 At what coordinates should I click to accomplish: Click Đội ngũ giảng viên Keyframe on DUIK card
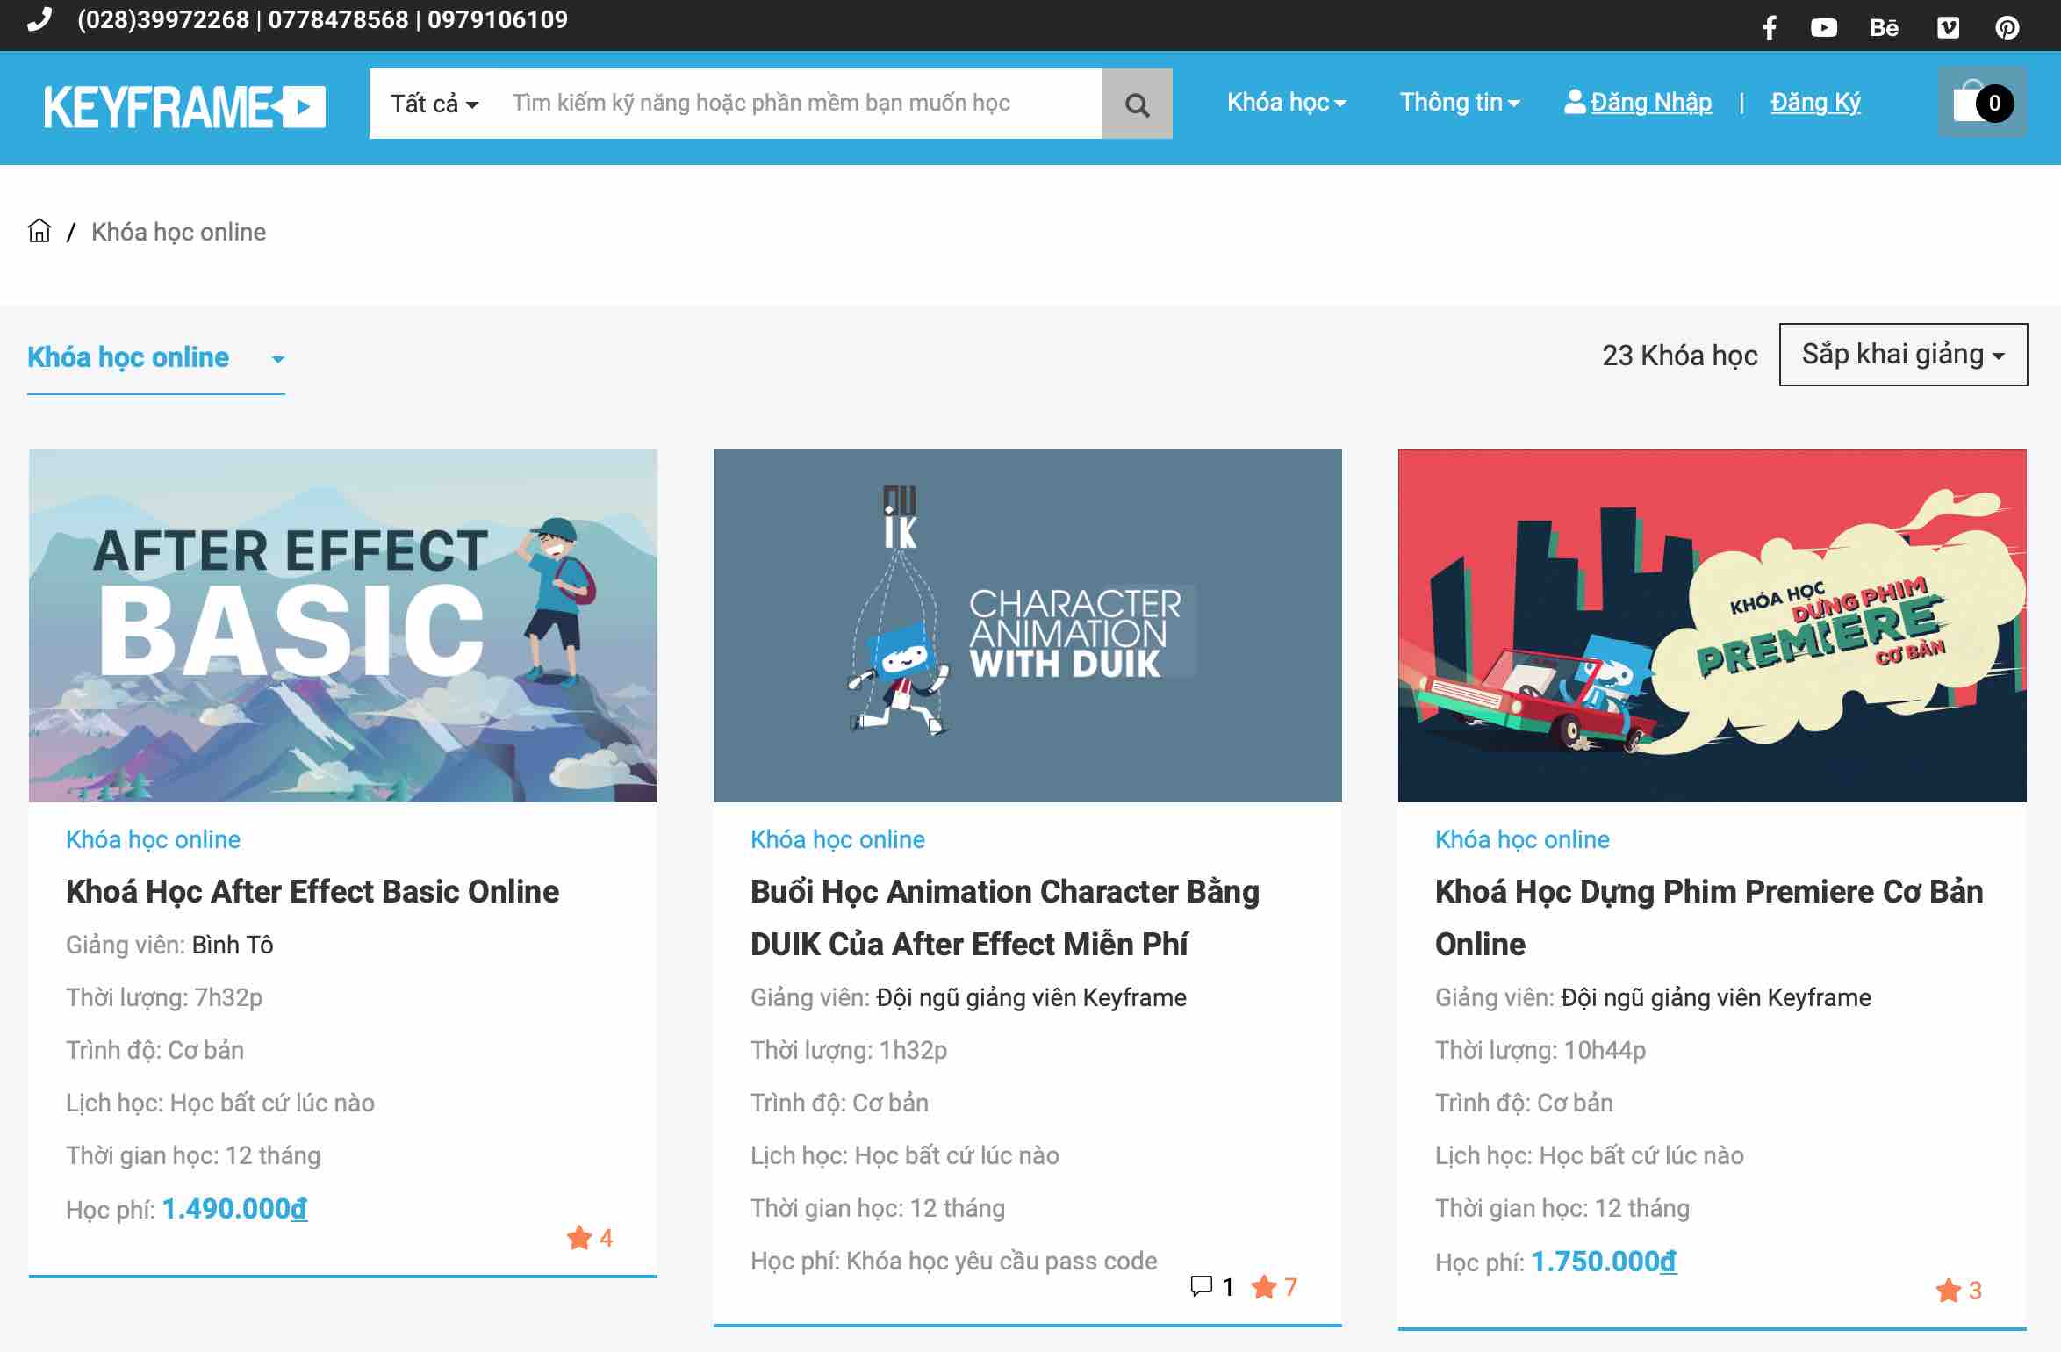(x=1031, y=997)
